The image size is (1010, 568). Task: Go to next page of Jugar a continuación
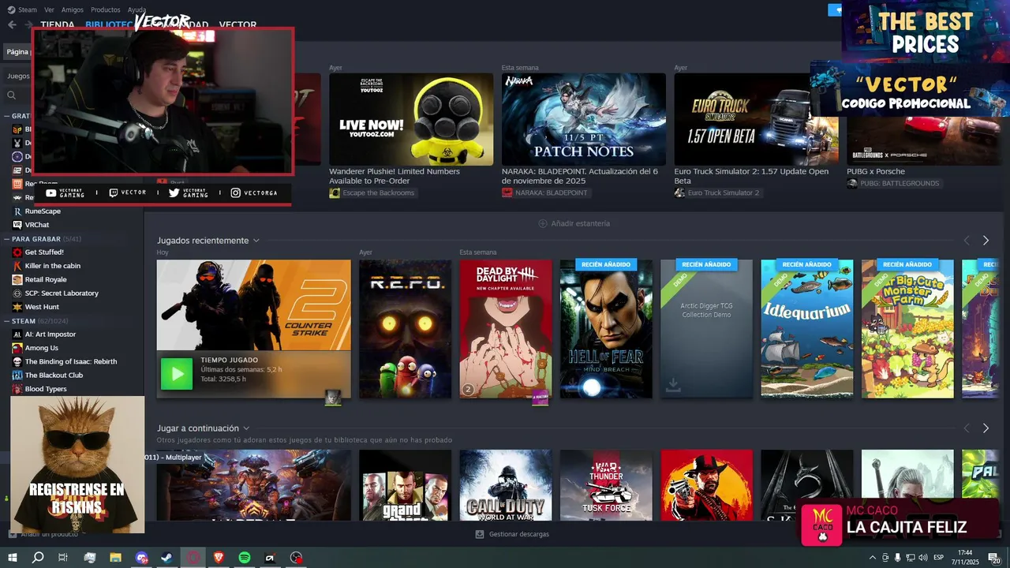(x=986, y=428)
